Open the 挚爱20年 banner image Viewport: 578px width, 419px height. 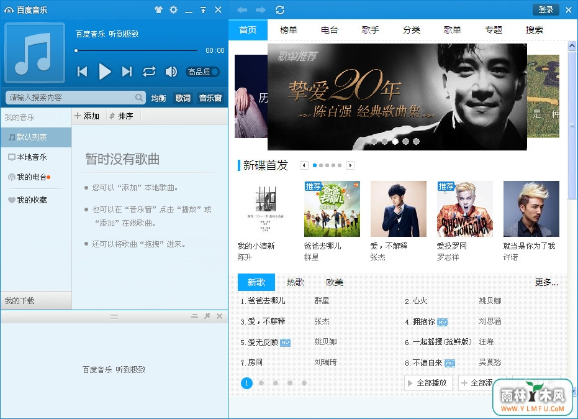pos(397,97)
